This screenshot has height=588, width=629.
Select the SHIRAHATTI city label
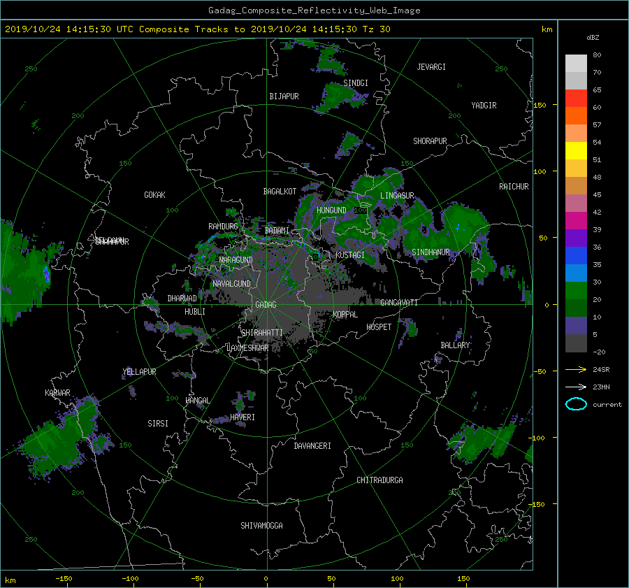point(262,333)
